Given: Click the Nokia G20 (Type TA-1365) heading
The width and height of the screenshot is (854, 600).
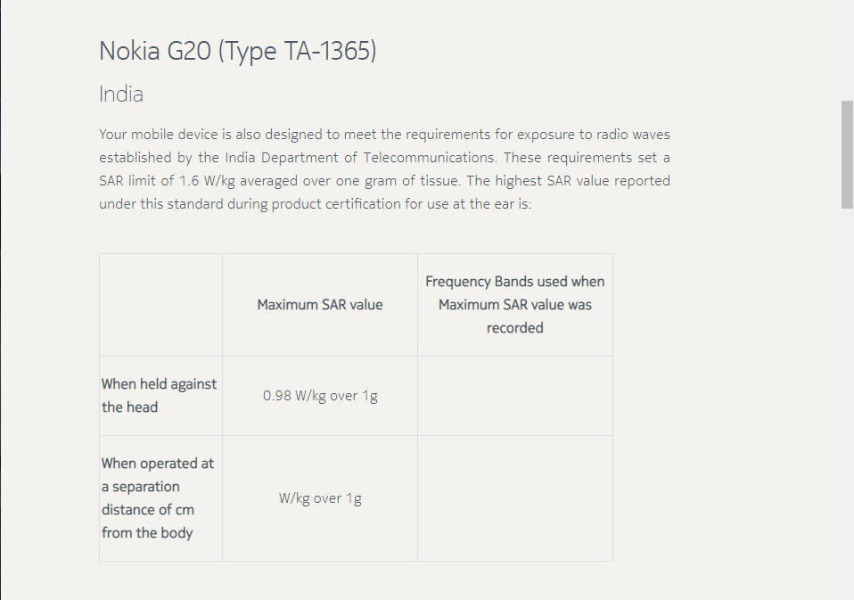Looking at the screenshot, I should (237, 52).
